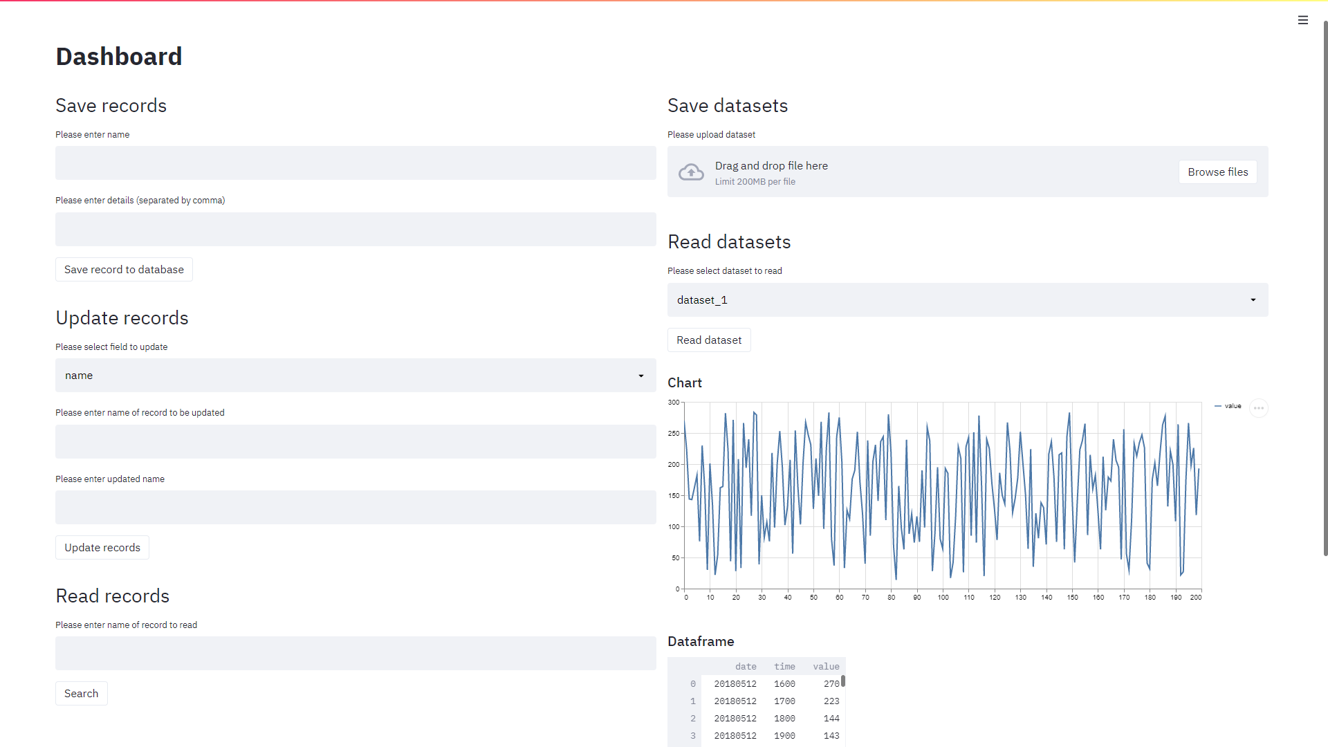Screen dimensions: 1328x747
Task: Click Browse files button
Action: click(1218, 172)
